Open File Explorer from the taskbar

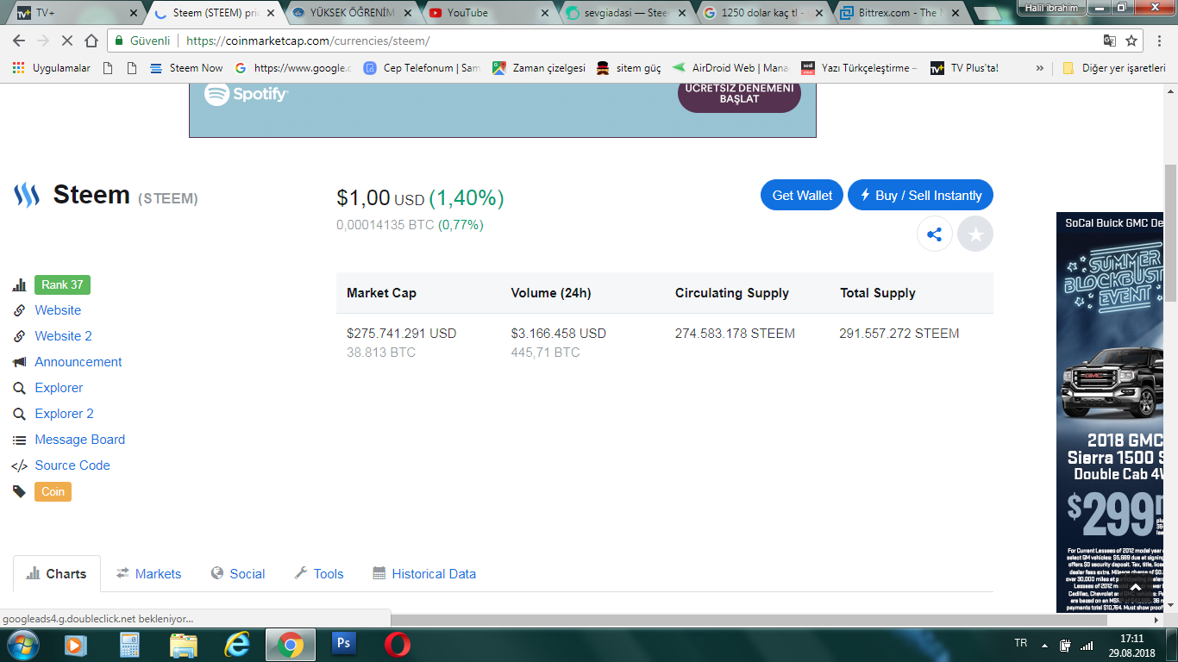point(183,645)
